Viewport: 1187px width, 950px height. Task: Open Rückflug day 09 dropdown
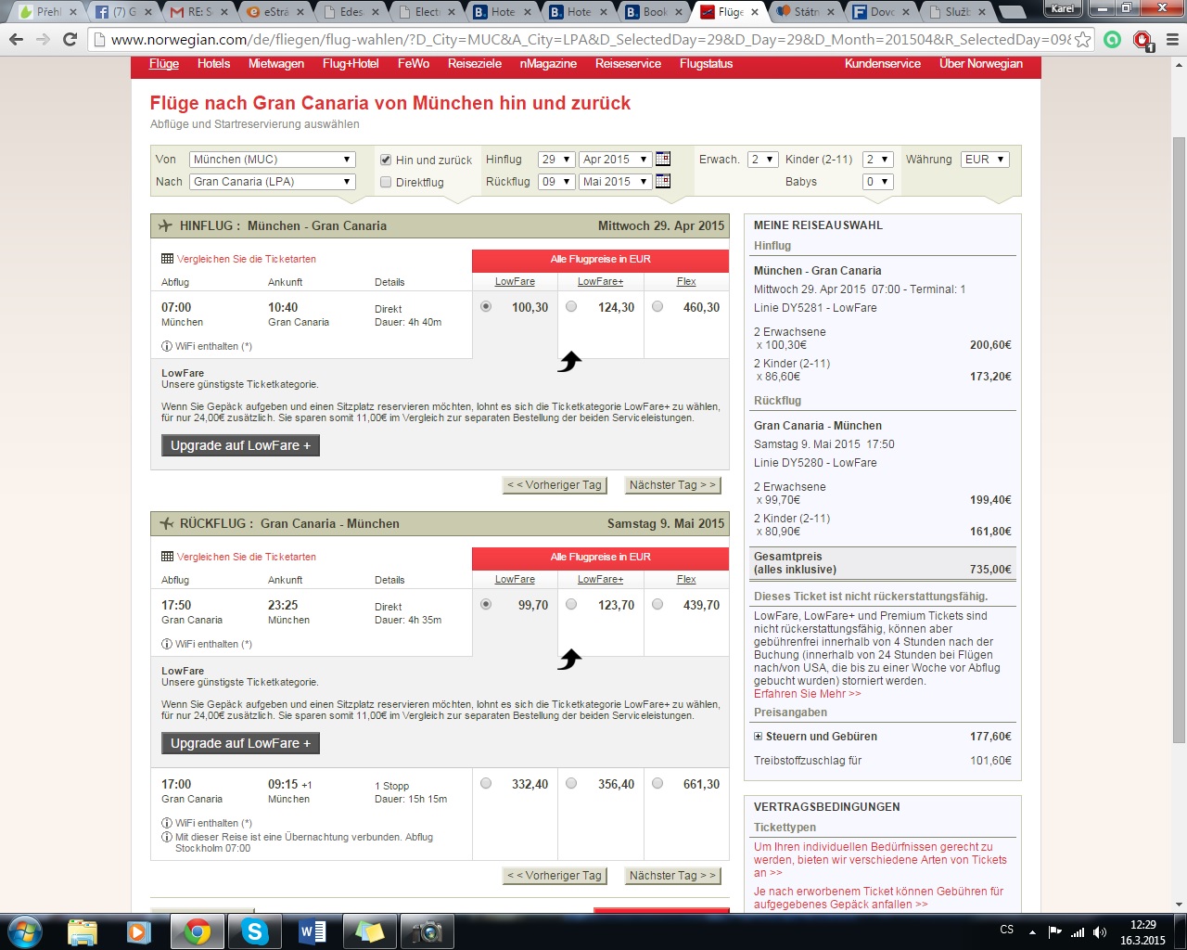click(556, 182)
